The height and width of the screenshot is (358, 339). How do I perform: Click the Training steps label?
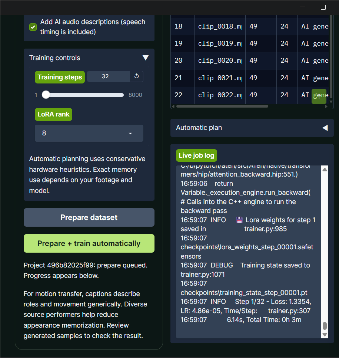coord(60,77)
